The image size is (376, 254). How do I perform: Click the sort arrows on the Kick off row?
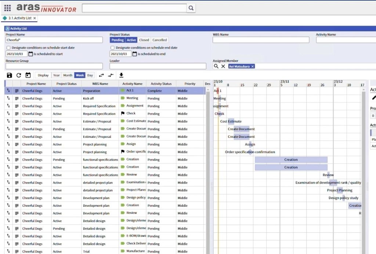click(8, 98)
